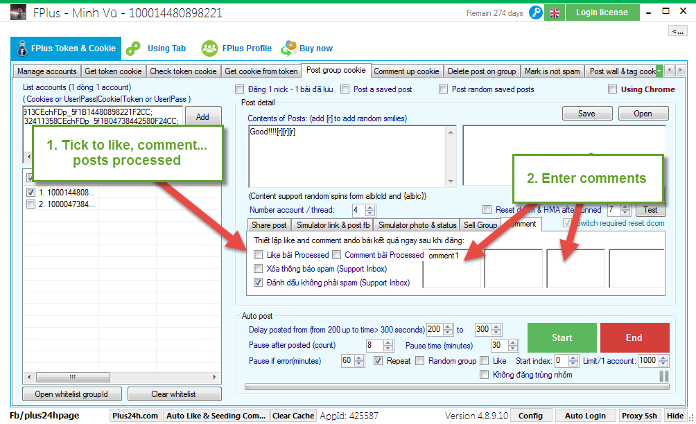The height and width of the screenshot is (424, 696).
Task: Click the progress bar under Auto post
Action: click(x=457, y=387)
